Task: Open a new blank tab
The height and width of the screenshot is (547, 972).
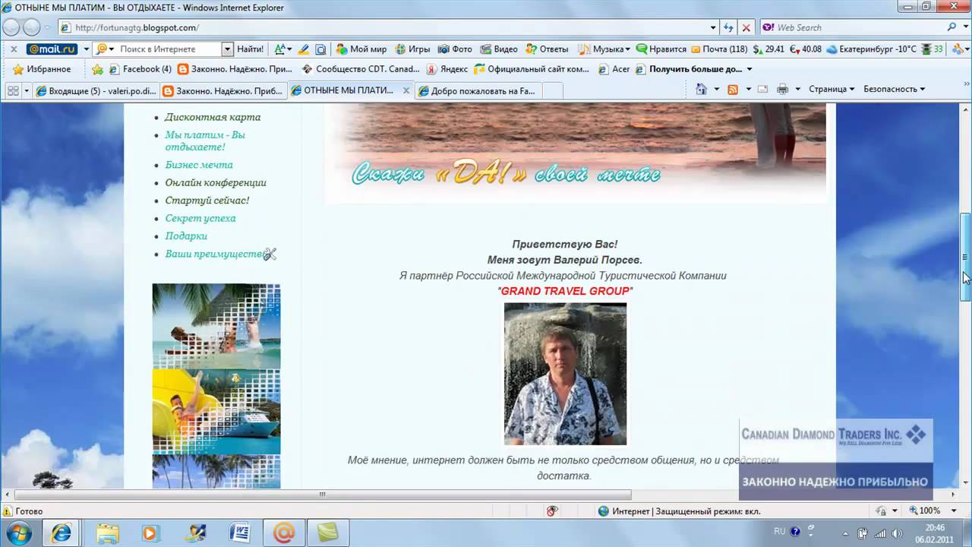Action: pos(553,90)
